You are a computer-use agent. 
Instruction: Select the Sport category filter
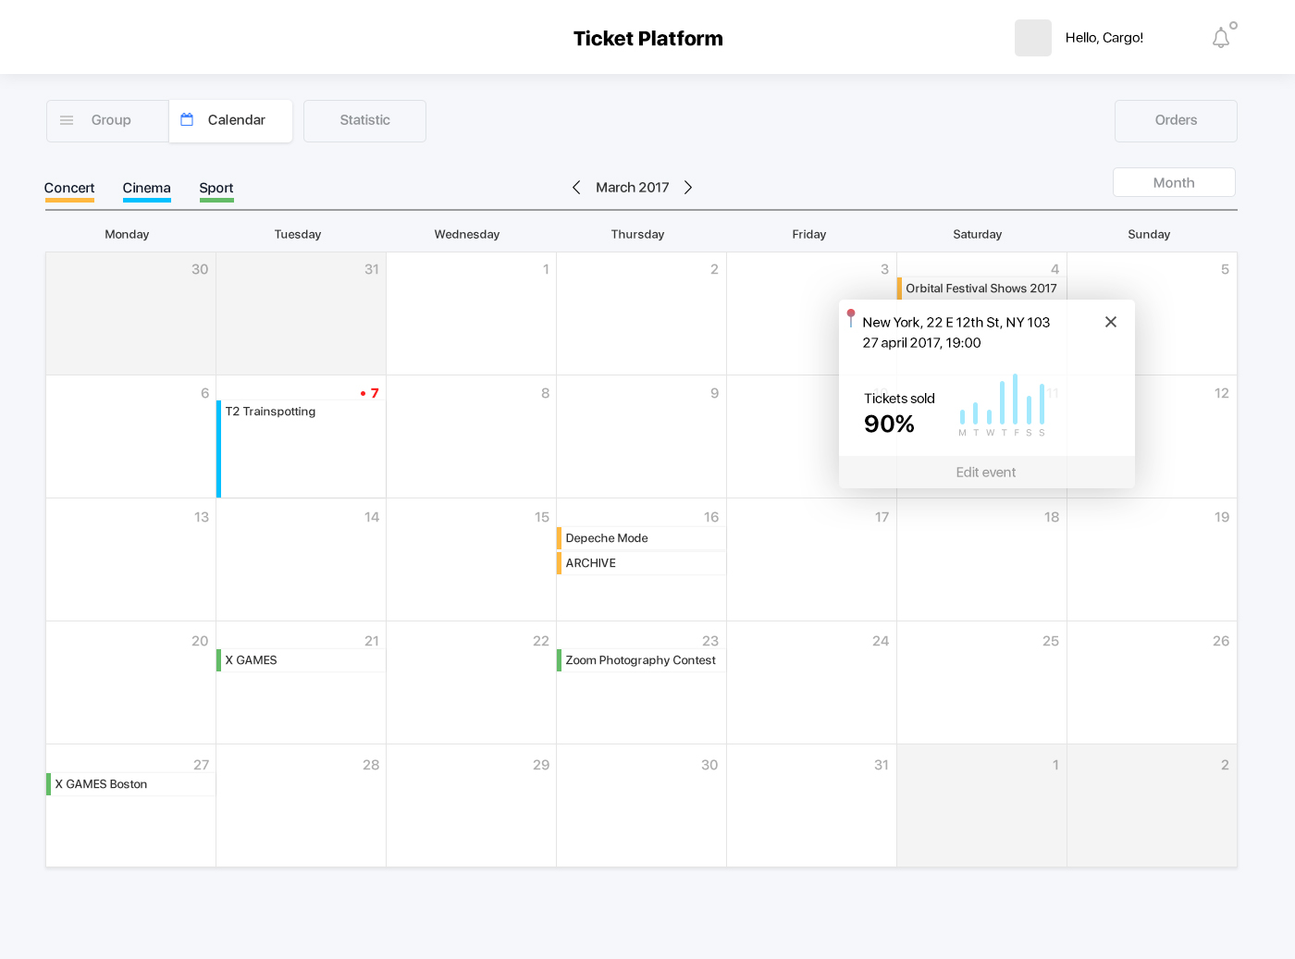216,189
